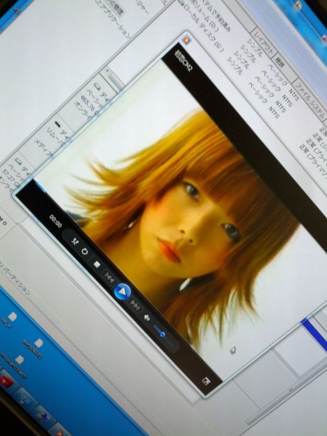This screenshot has width=327, height=436.
Task: Select the 00_4 desktop file icon
Action: tap(9, 320)
